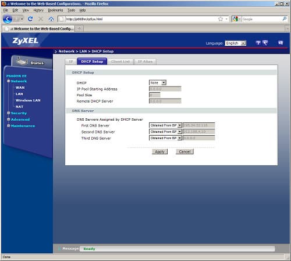Click the Google search engine icon
This screenshot has width=291, height=261.
[235, 19]
